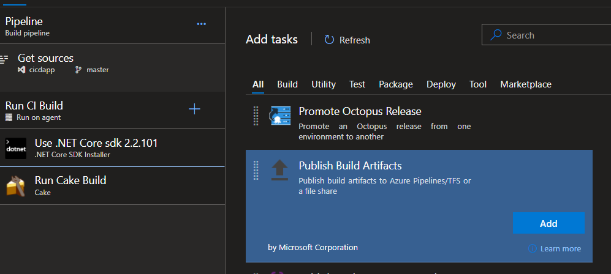
Task: Grab the drag handle of Publish Build Artifacts
Action: [x=256, y=171]
